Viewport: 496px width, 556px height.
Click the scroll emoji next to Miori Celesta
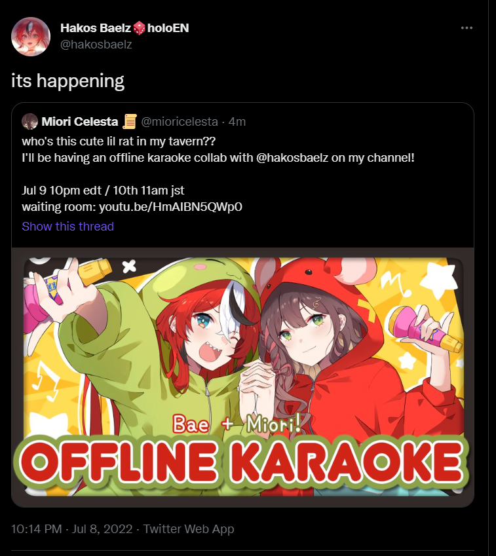tap(130, 122)
